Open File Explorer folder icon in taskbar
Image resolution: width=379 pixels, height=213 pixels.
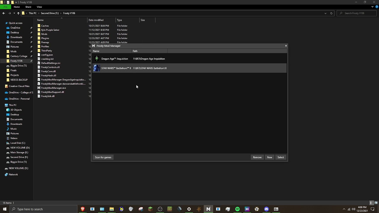click(x=112, y=209)
